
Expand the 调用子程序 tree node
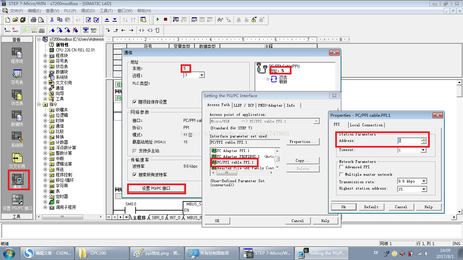(45, 207)
